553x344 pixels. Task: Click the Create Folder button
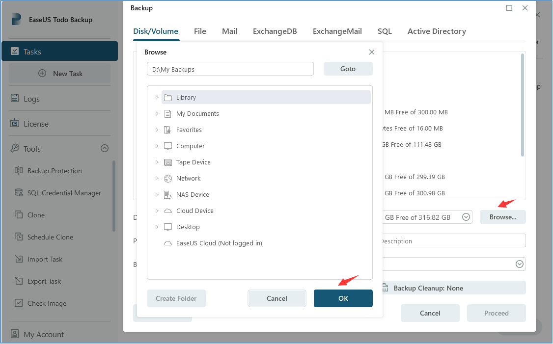pos(176,298)
